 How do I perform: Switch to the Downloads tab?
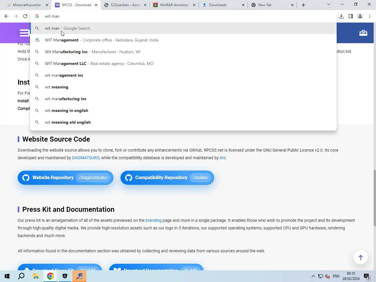(x=223, y=5)
